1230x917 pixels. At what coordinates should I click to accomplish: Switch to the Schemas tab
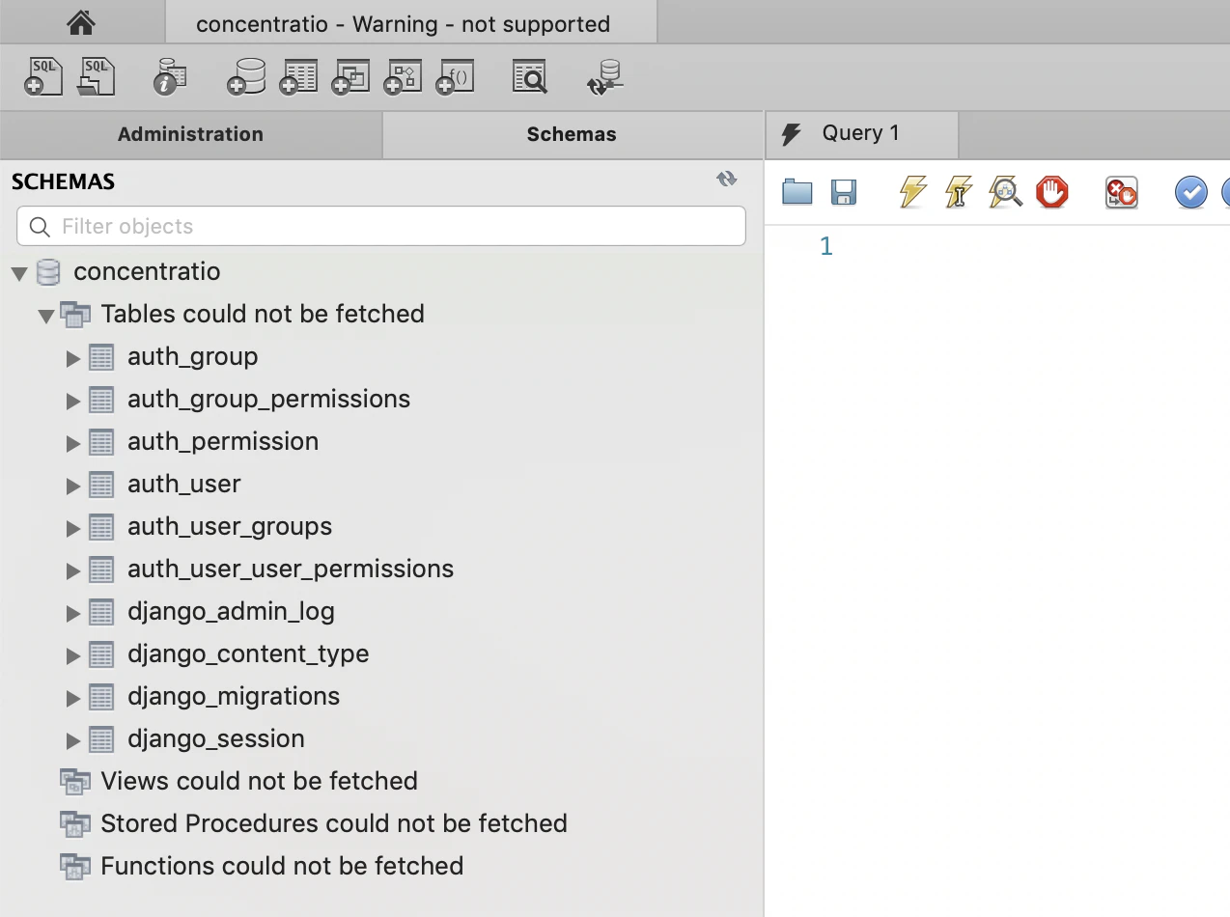pos(572,134)
